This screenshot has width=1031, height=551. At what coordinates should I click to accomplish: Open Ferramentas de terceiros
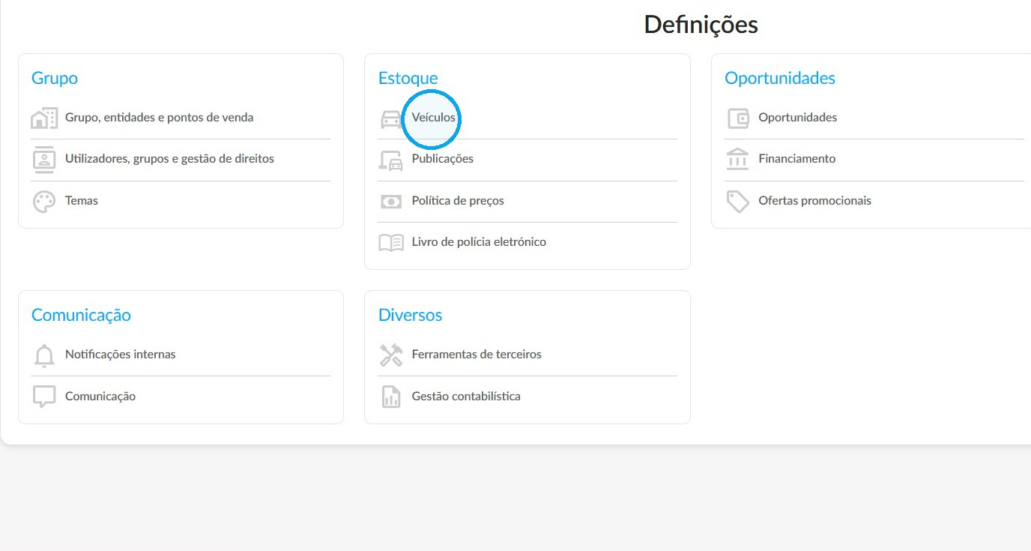pyautogui.click(x=477, y=355)
